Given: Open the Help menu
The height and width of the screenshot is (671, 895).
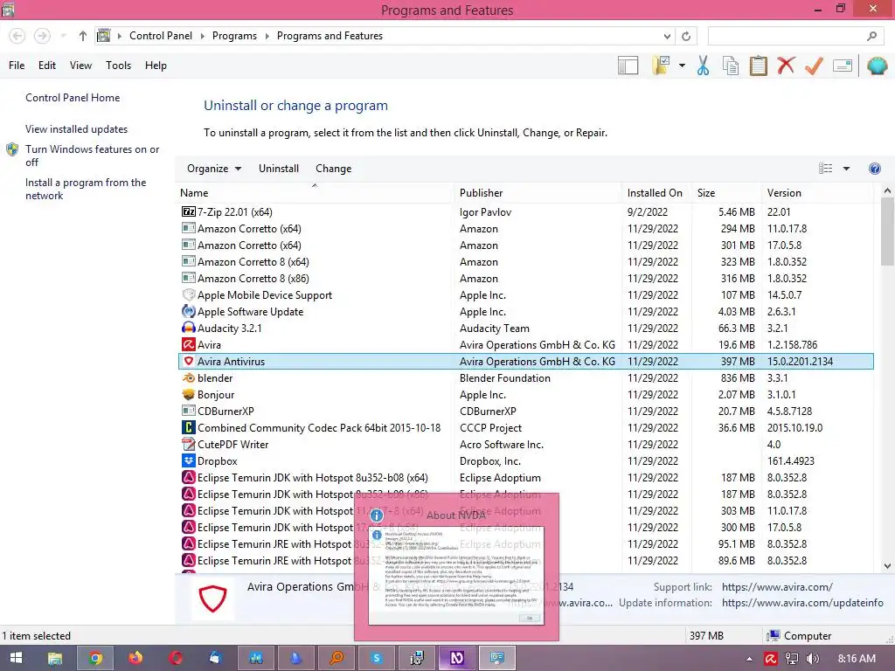Looking at the screenshot, I should pos(156,66).
